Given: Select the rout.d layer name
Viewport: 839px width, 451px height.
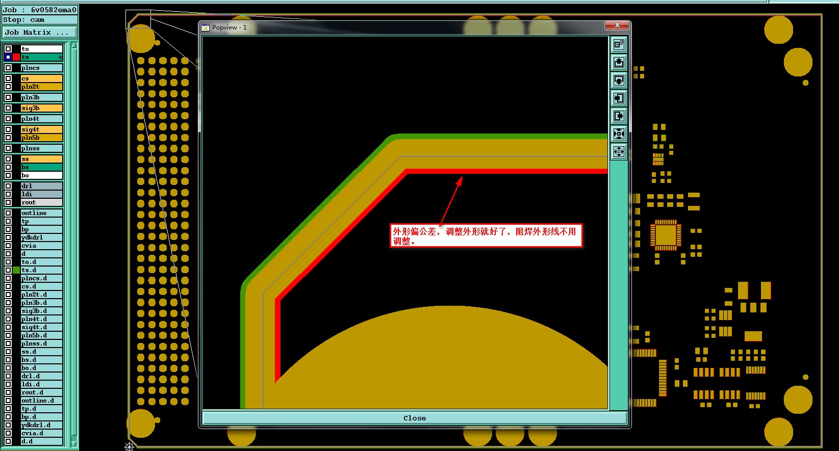Looking at the screenshot, I should 42,392.
